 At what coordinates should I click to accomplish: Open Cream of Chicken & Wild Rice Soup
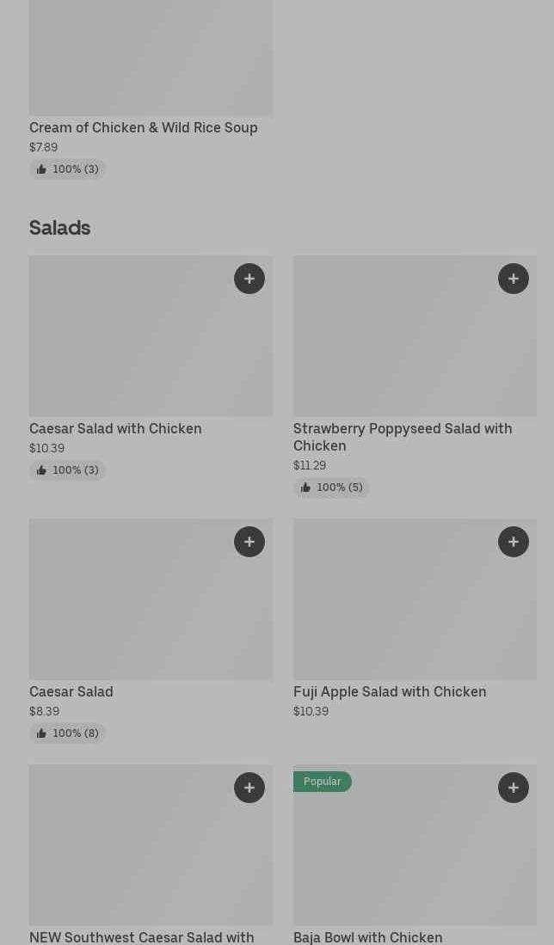click(x=143, y=127)
